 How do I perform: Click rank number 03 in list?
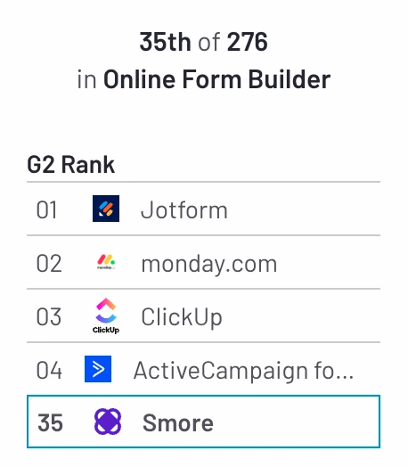click(49, 317)
